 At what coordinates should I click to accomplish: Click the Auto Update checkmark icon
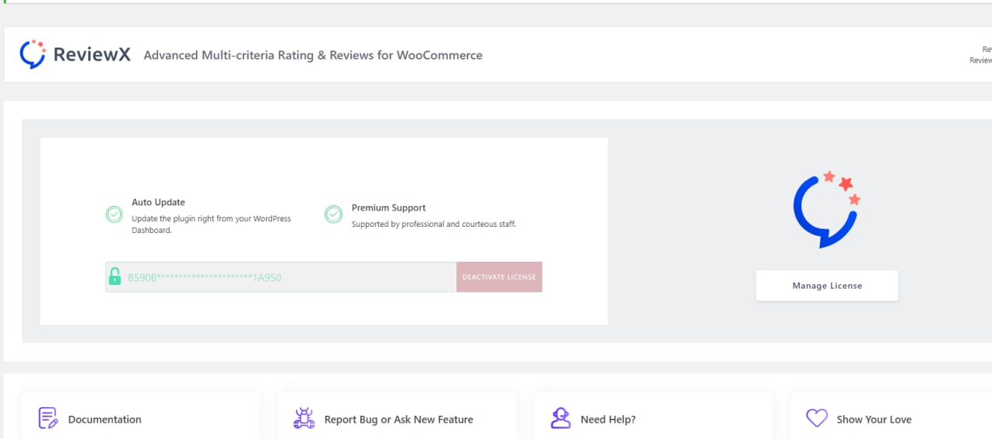[114, 214]
